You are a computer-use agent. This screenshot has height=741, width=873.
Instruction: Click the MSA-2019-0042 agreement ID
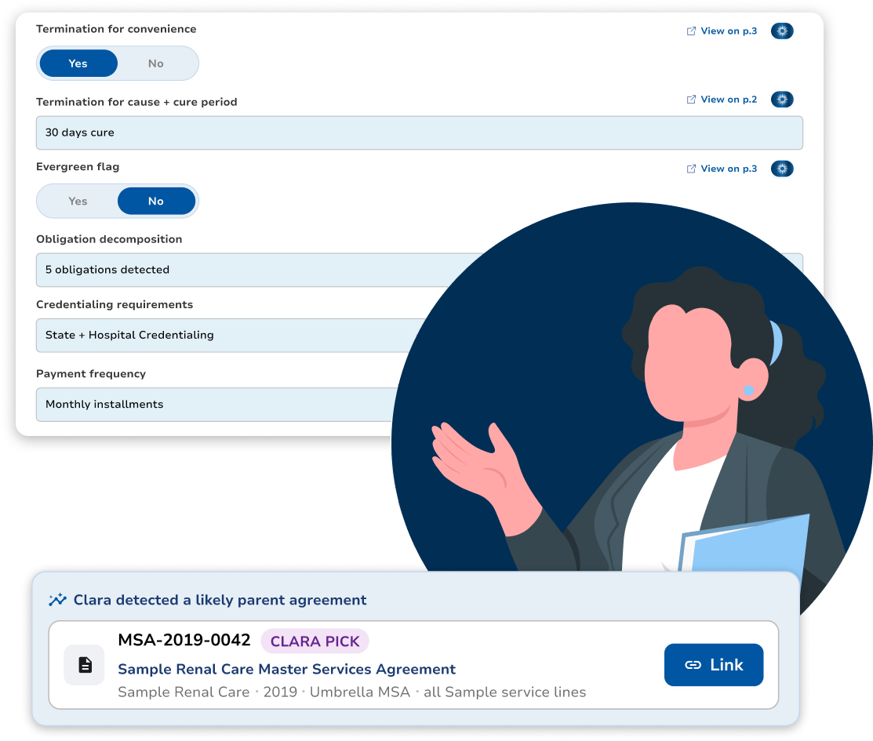(184, 640)
